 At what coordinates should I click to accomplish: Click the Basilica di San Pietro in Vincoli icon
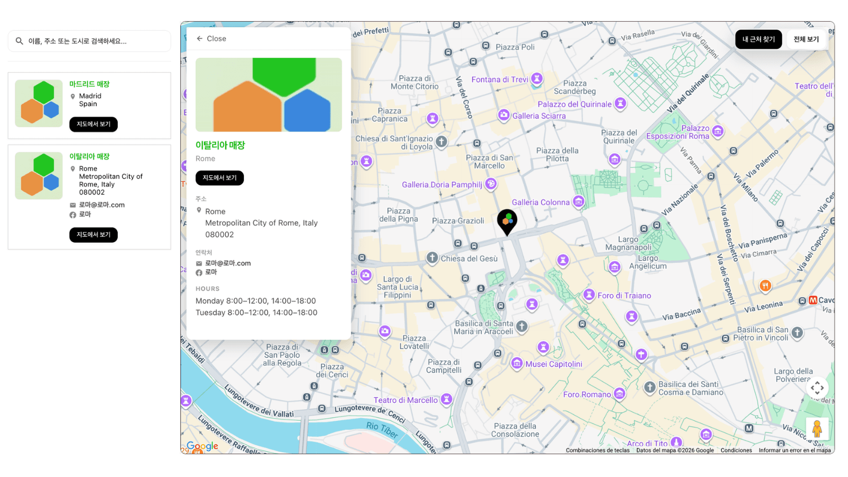click(797, 333)
